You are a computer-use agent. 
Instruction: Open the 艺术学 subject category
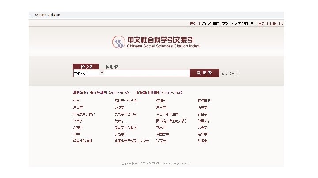[161, 128]
